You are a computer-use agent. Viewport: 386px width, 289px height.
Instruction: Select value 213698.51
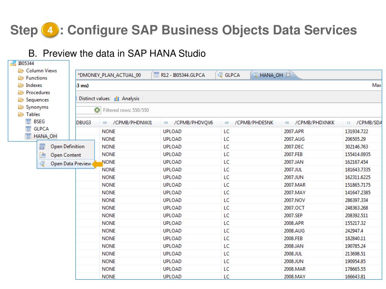(x=355, y=254)
